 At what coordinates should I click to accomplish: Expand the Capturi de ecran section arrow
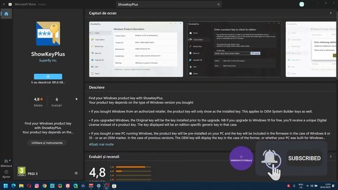pos(331,13)
